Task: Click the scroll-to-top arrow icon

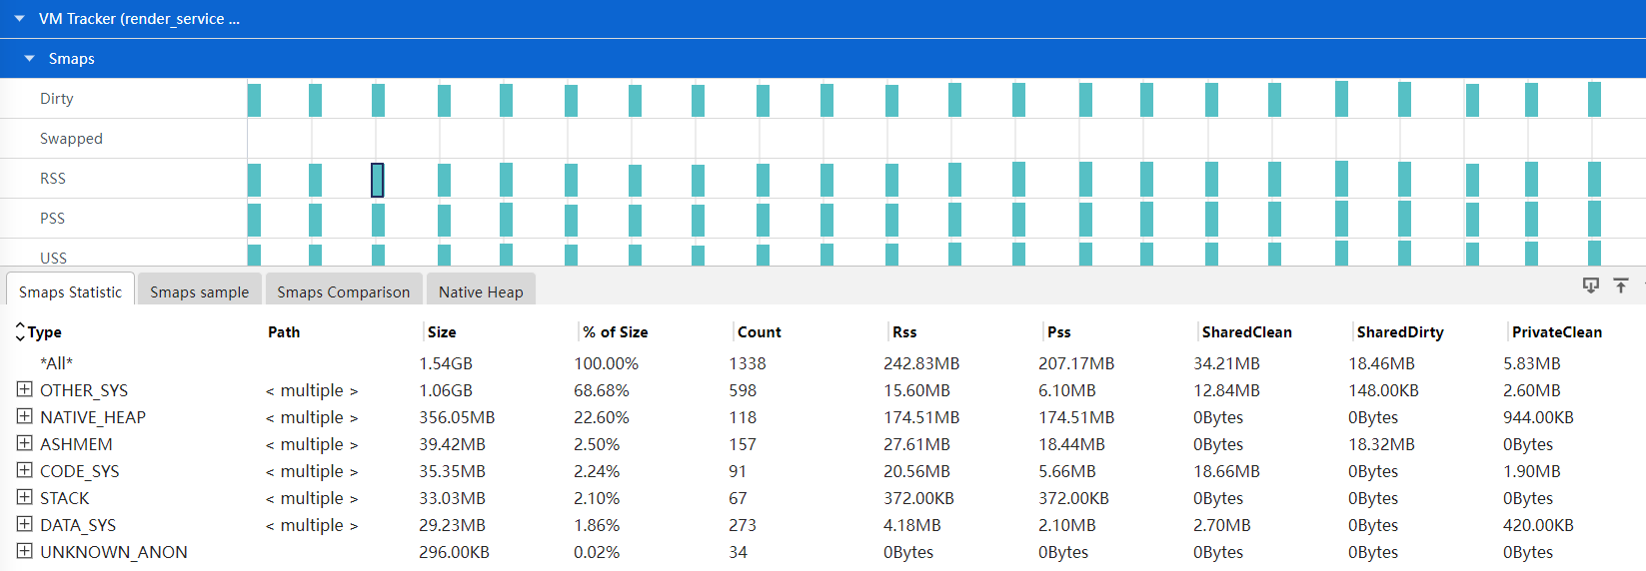Action: 1621,285
